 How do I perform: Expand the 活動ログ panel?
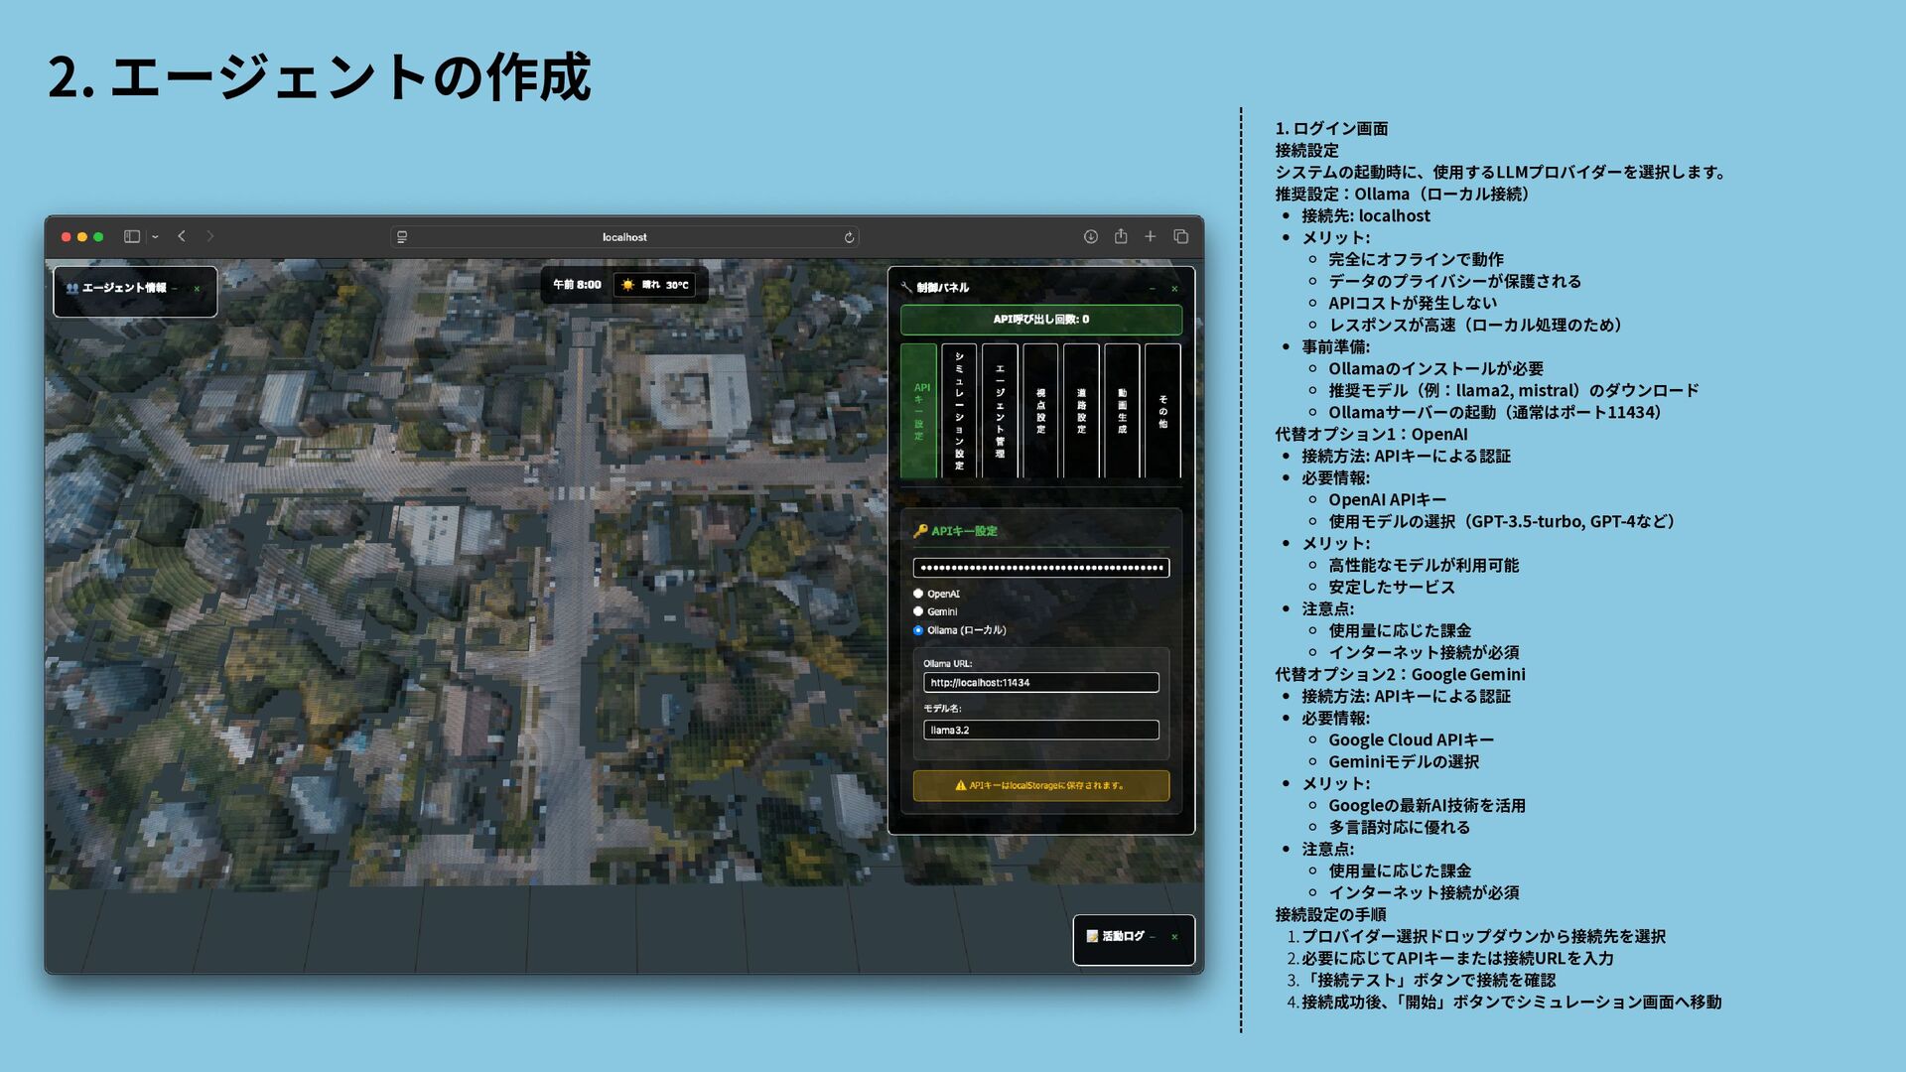tap(1153, 936)
